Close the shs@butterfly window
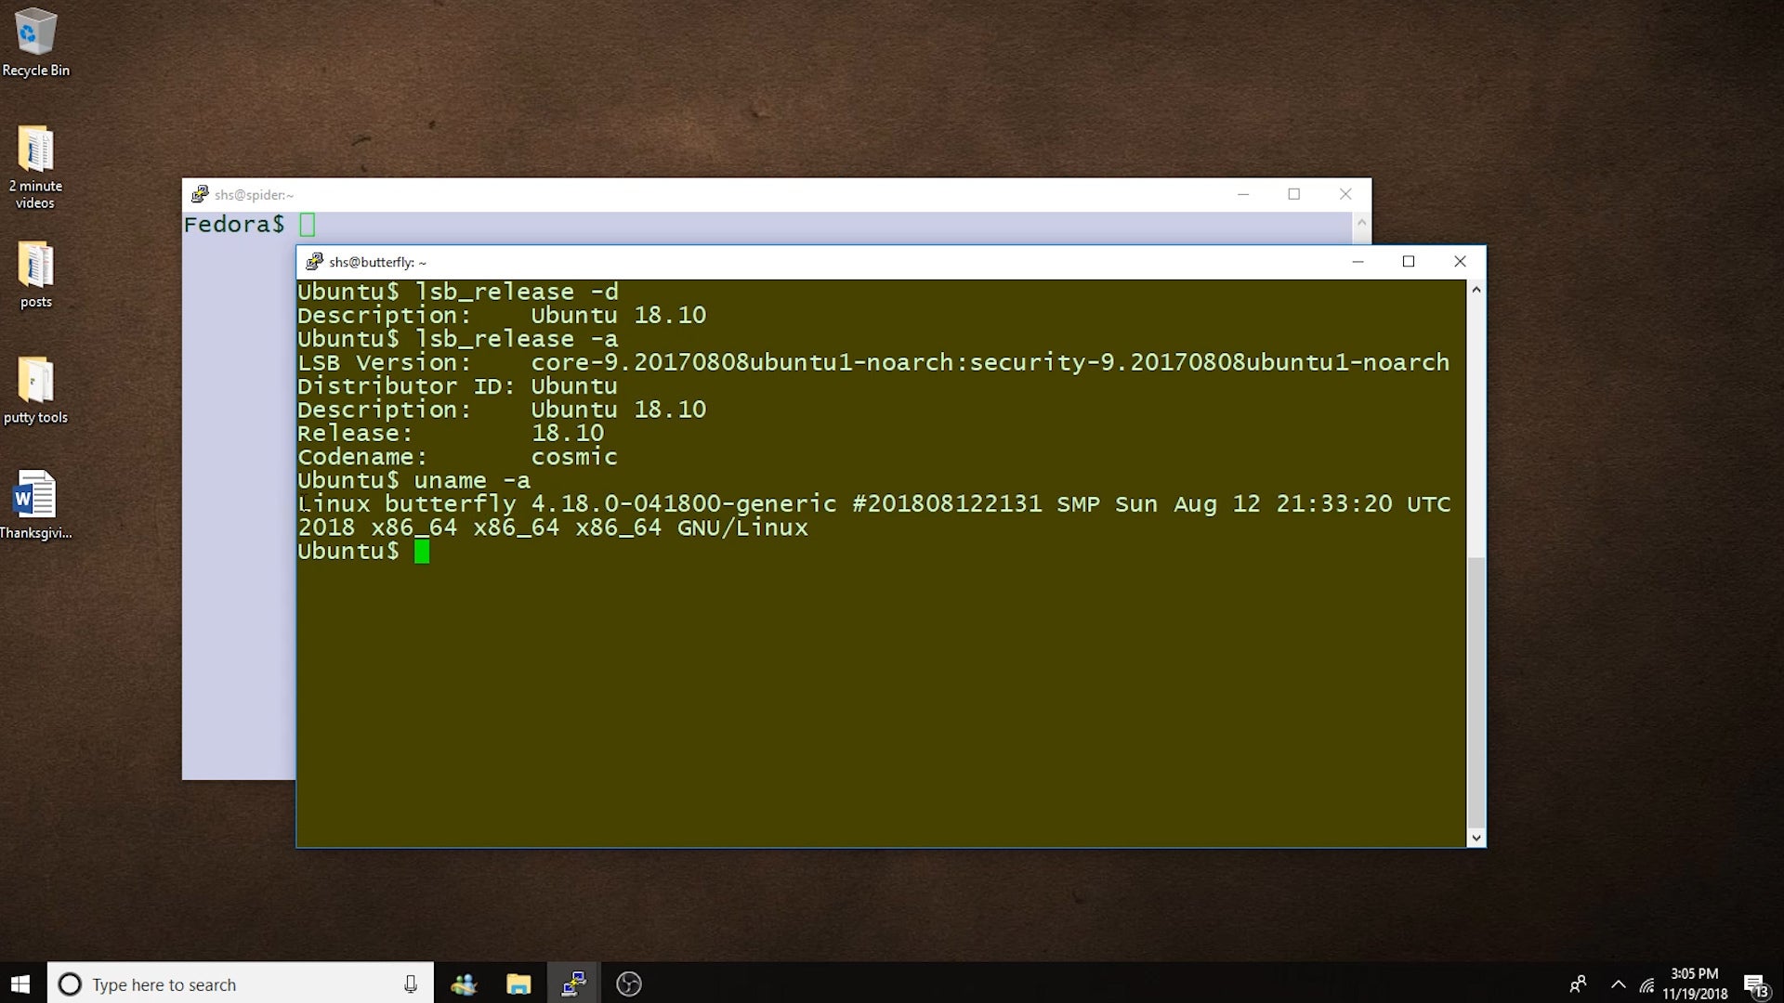 1460,262
